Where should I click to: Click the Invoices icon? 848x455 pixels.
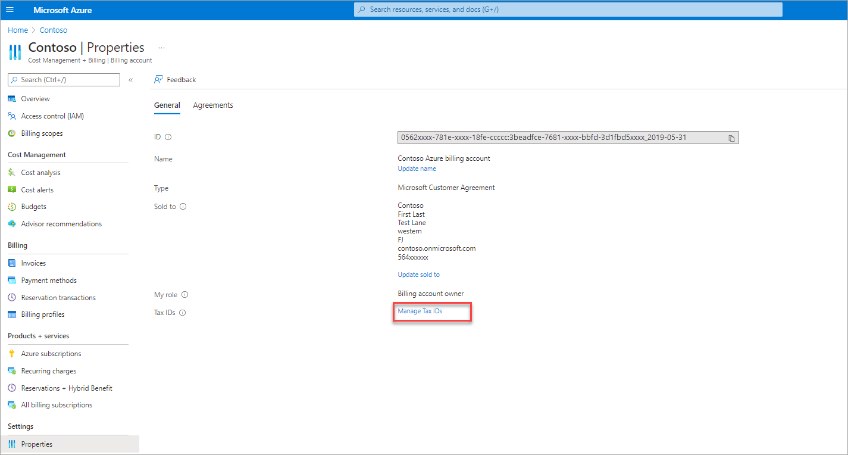pyautogui.click(x=11, y=263)
